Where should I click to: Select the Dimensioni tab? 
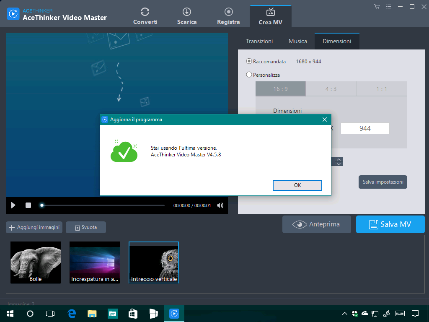(x=337, y=42)
